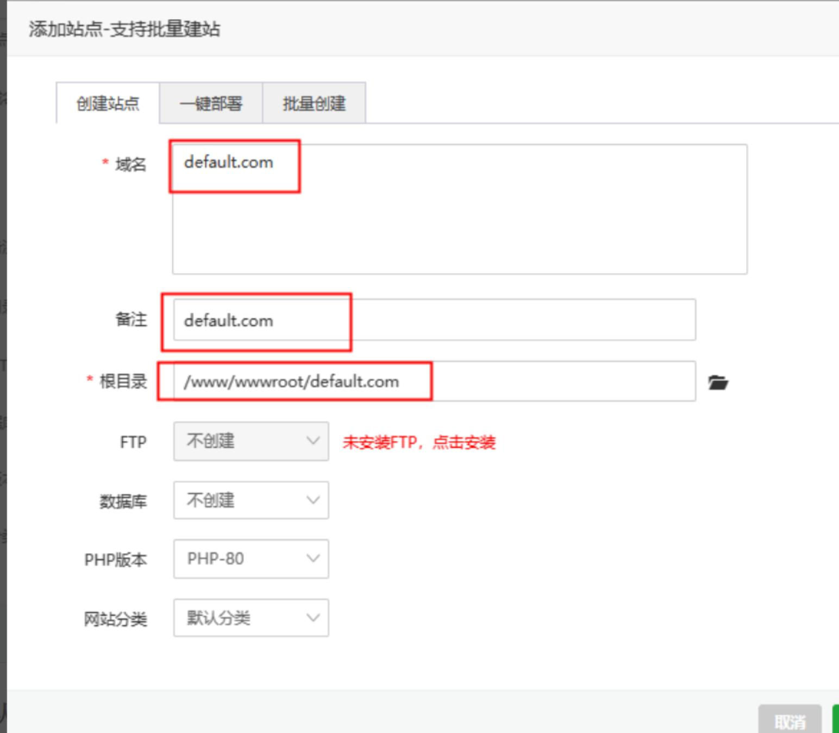Click the chevron arrow in FTP dropdown
Screen dimensions: 839x733
tap(313, 441)
